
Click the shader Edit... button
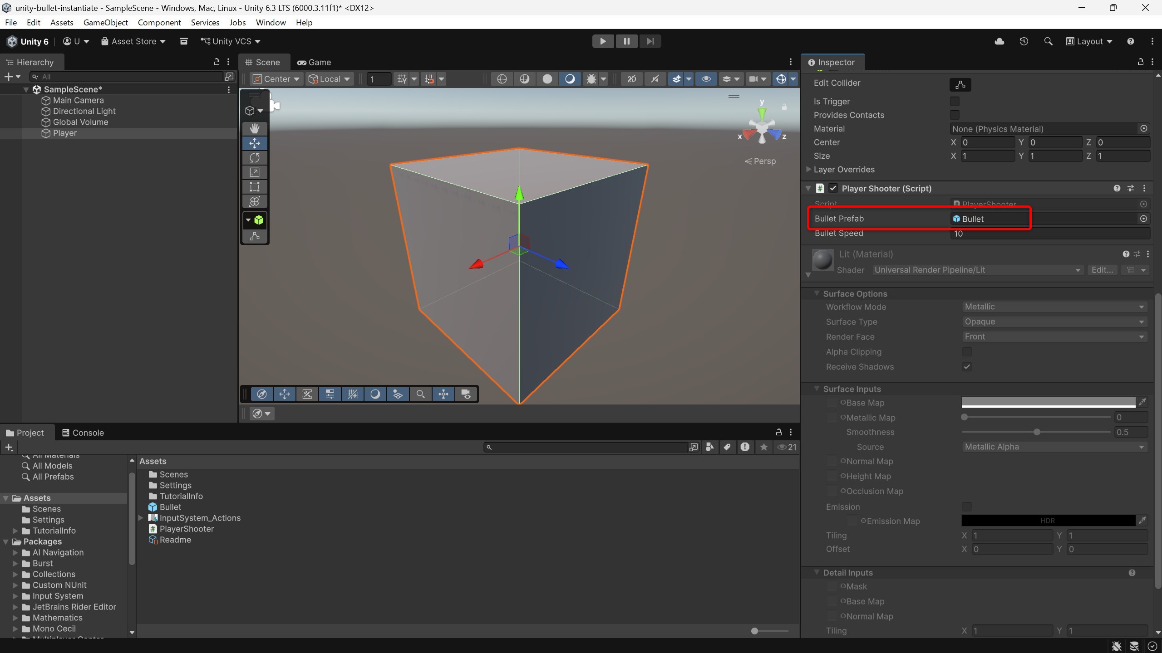(x=1102, y=270)
